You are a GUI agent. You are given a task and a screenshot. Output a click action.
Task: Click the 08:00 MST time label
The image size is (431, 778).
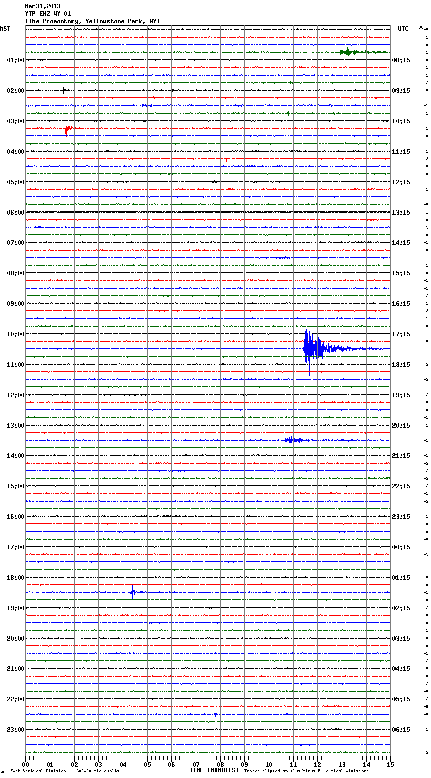(15, 273)
